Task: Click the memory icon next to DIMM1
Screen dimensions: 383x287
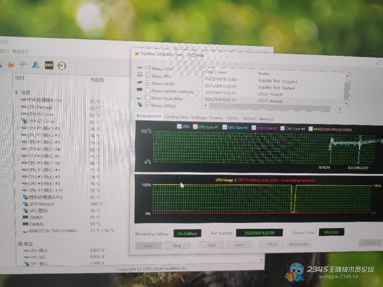Action: point(26,217)
